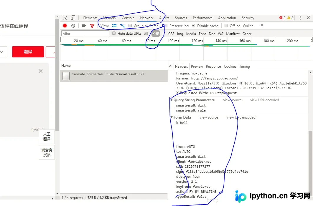
Task: Collapse the Query String Parameters section
Action: [x=172, y=100]
